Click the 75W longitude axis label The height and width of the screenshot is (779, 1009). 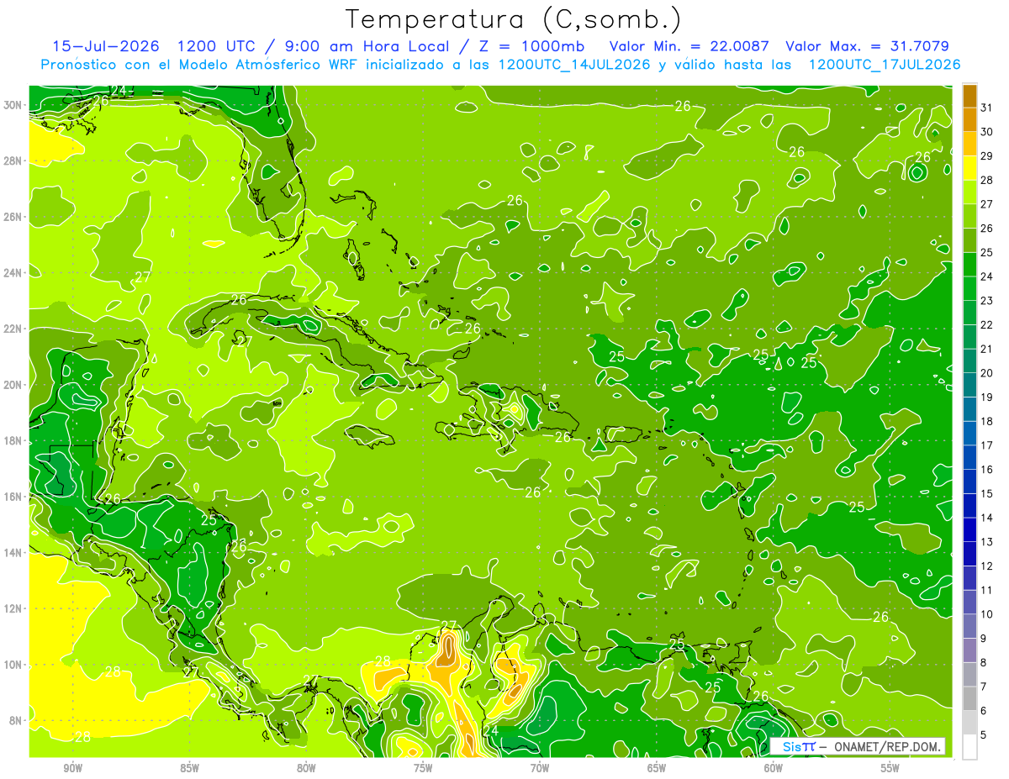coord(423,768)
